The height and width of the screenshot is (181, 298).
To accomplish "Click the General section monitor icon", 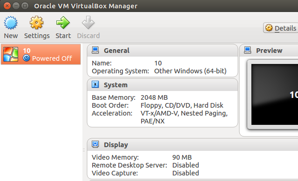I will (95, 50).
